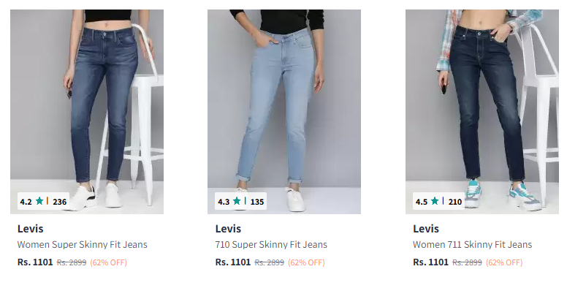This screenshot has width=567, height=288.
Task: Click the star icon beside 4.3 rating
Action: coord(237,201)
